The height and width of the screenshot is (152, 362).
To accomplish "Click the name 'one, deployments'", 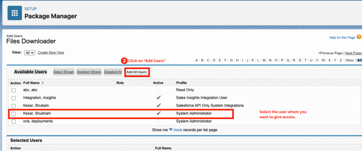I will (x=38, y=121).
